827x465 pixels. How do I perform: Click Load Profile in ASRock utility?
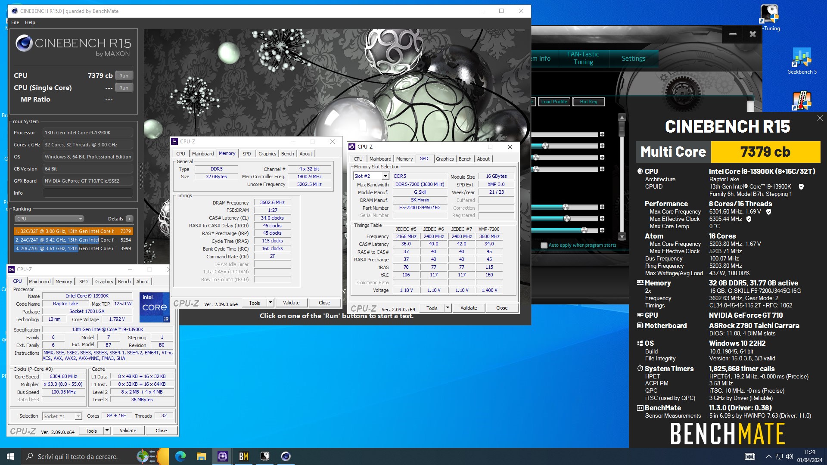tap(554, 102)
